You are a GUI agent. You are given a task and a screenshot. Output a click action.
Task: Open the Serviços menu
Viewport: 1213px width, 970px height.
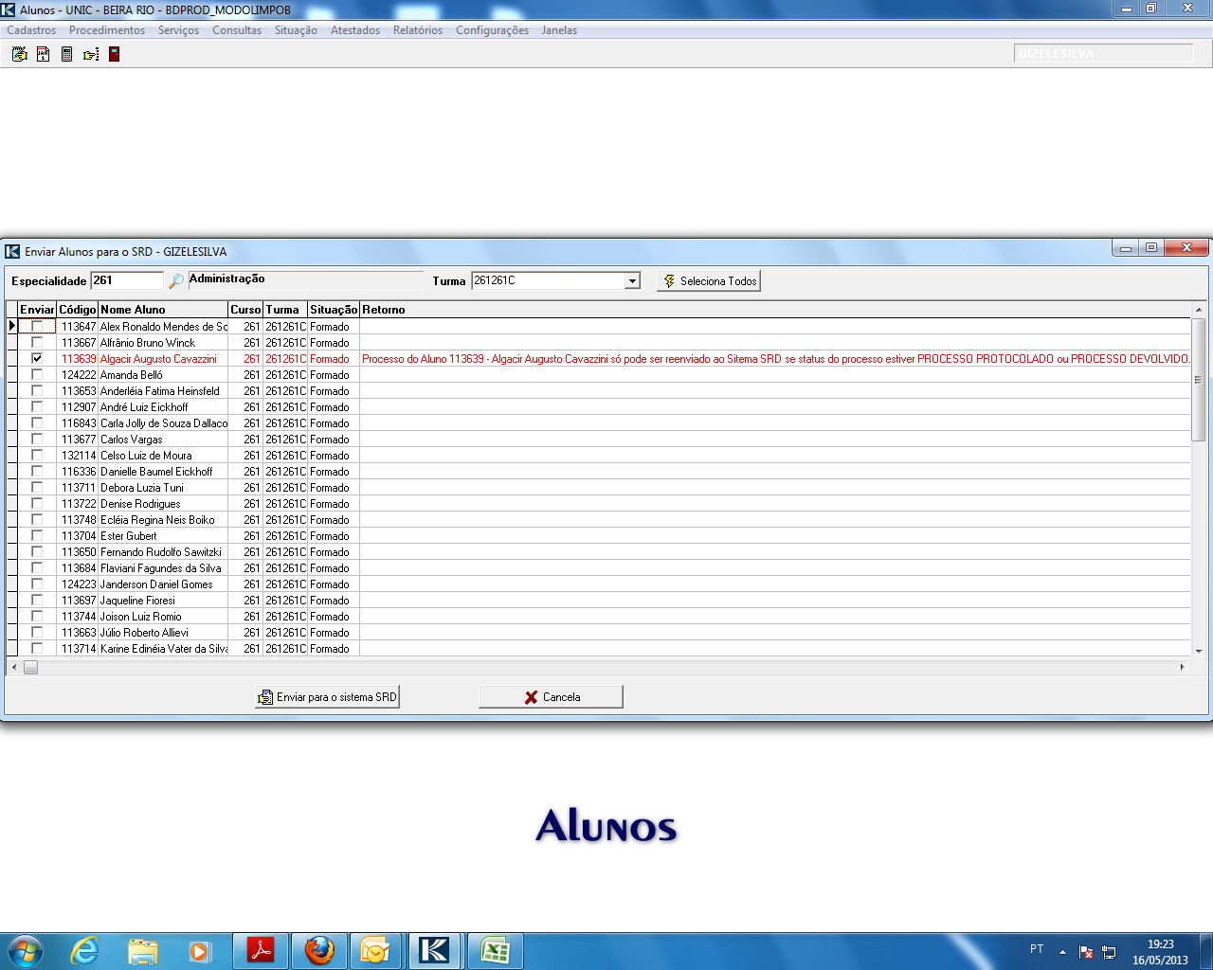(178, 30)
